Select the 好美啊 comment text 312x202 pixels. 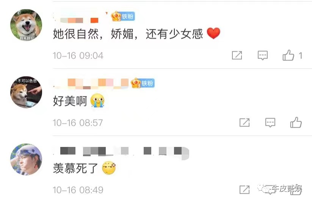[70, 101]
